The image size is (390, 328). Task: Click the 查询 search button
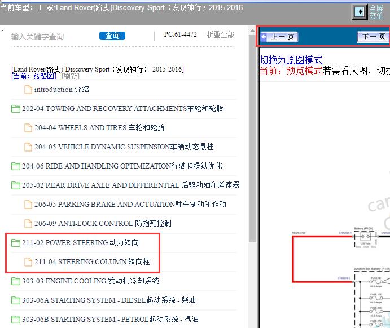pos(112,36)
